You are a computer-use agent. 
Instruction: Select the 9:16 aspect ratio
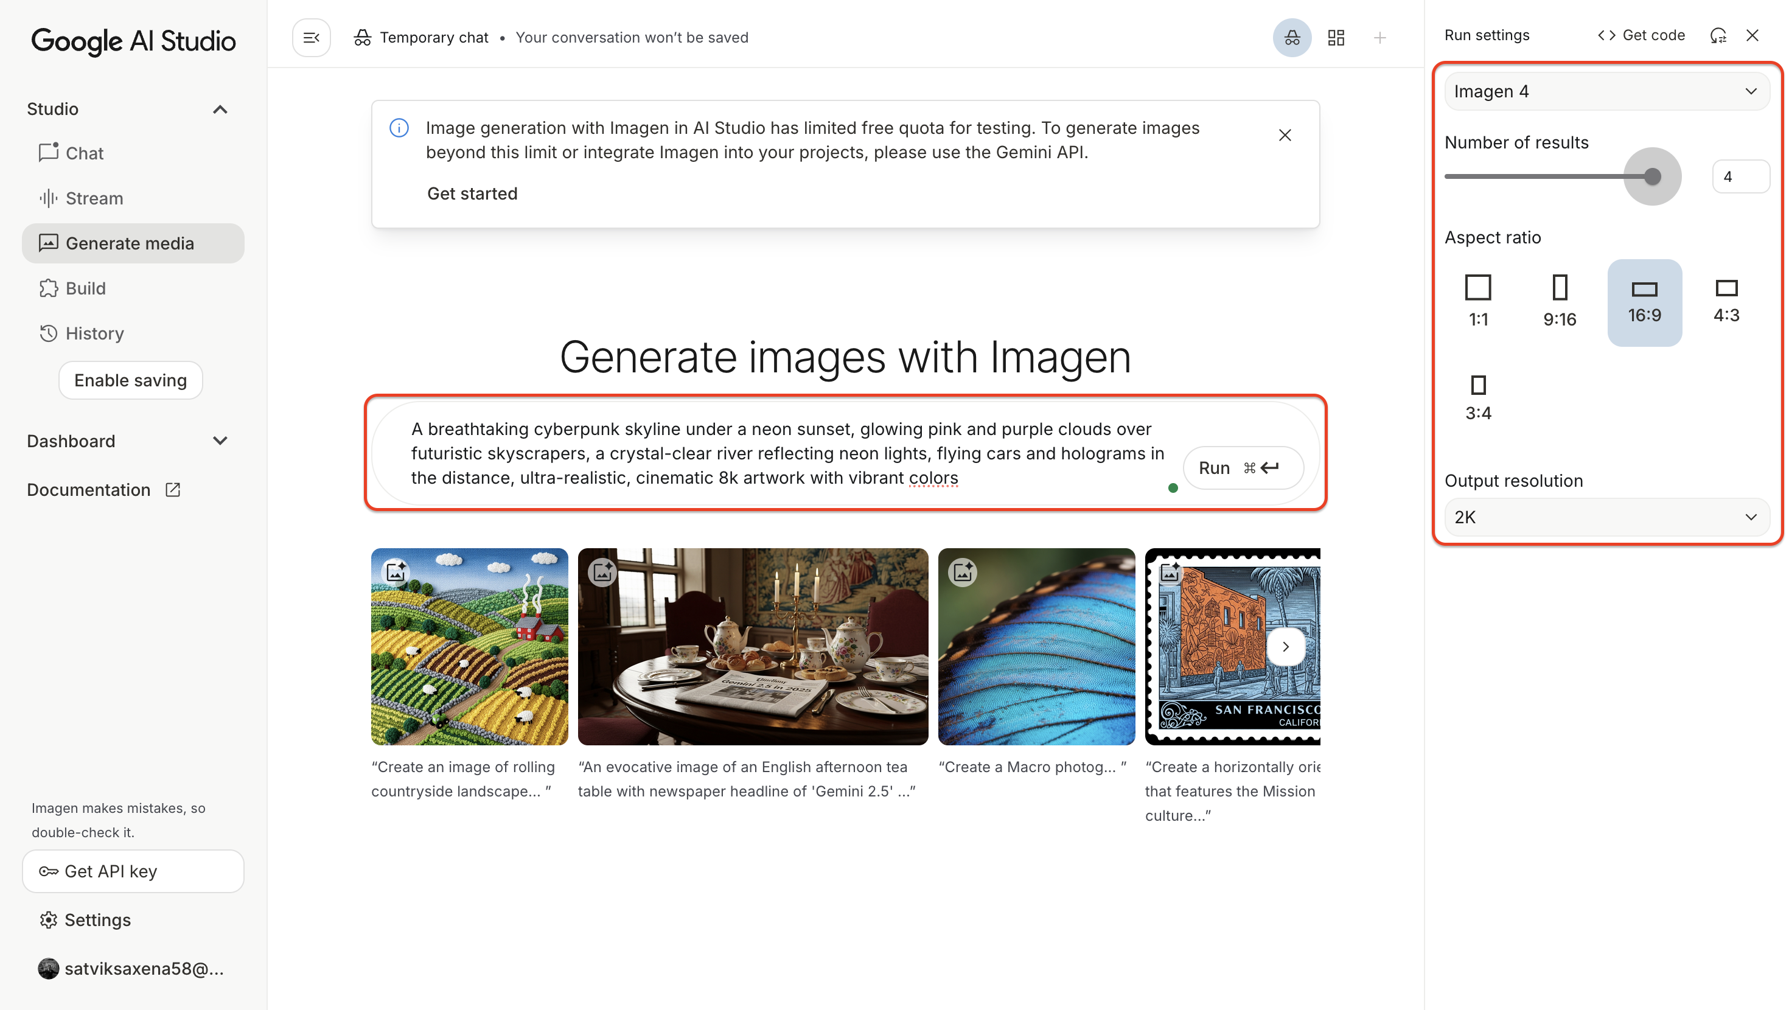click(x=1560, y=302)
